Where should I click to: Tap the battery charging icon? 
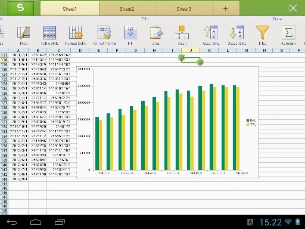(x=298, y=222)
